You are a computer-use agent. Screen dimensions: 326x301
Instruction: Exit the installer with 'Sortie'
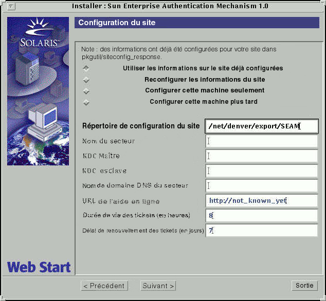304,286
